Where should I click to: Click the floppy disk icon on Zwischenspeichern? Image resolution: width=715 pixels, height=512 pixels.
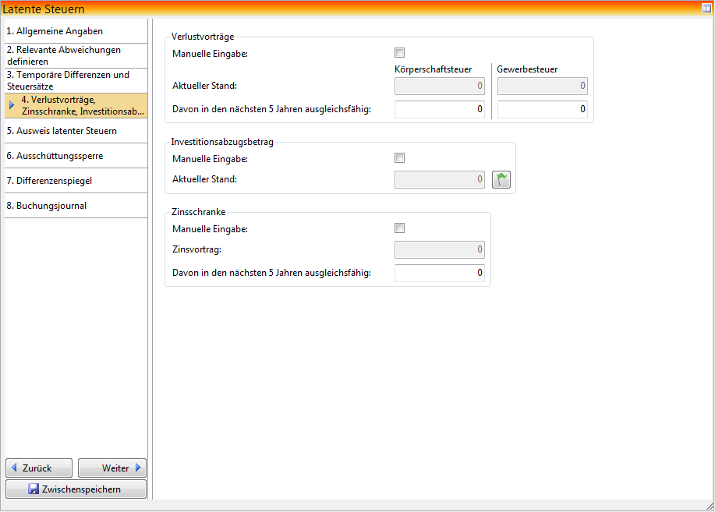coord(34,489)
